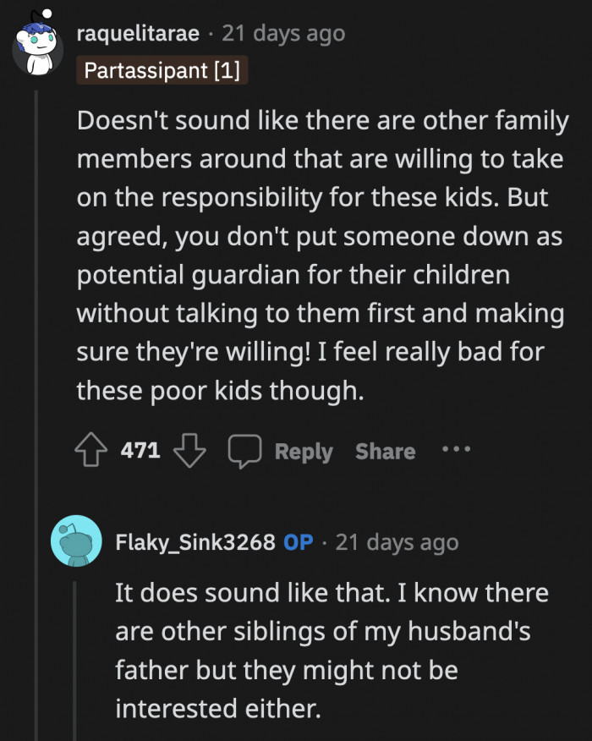Image resolution: width=592 pixels, height=741 pixels.
Task: Open raquelitarae's profile link
Action: 137,34
